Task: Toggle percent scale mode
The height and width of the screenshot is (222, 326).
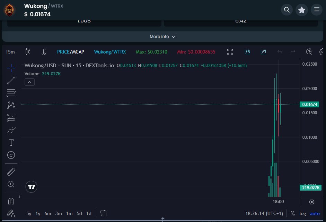Action: click(293, 213)
